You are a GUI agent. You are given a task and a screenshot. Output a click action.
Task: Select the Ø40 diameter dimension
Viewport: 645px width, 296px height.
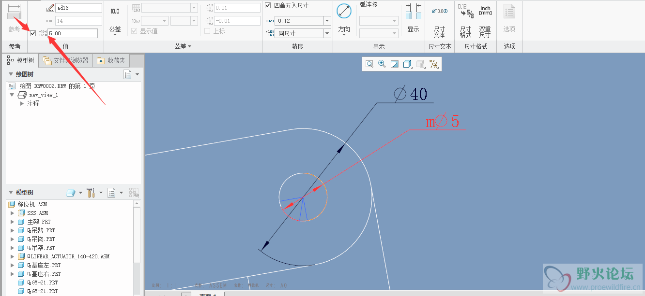click(x=411, y=94)
